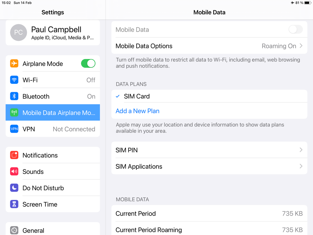Tap the pink Sounds speaker icon
The width and height of the screenshot is (313, 235).
tap(14, 172)
